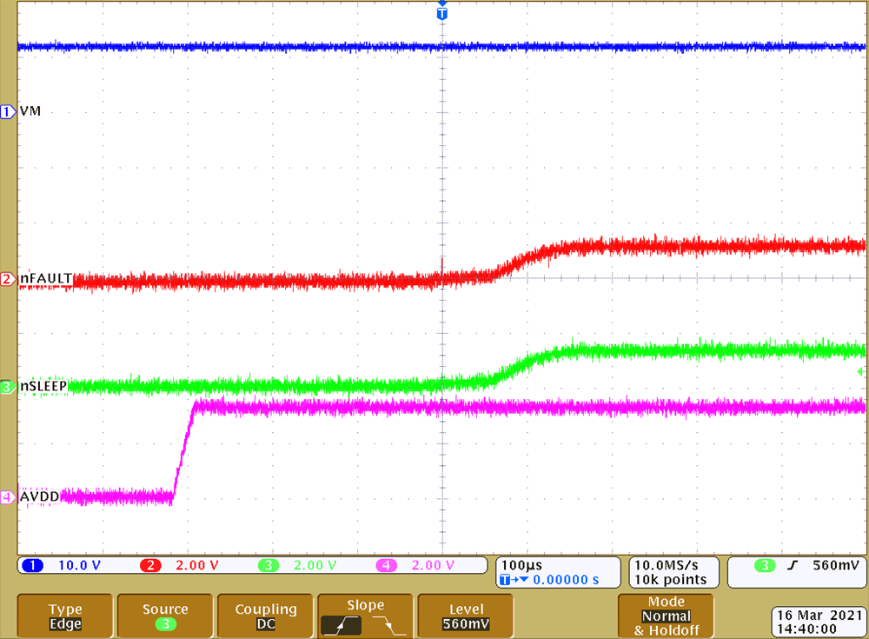Select the Mode Normal & Holdoff menu
The image size is (869, 639).
tap(665, 616)
